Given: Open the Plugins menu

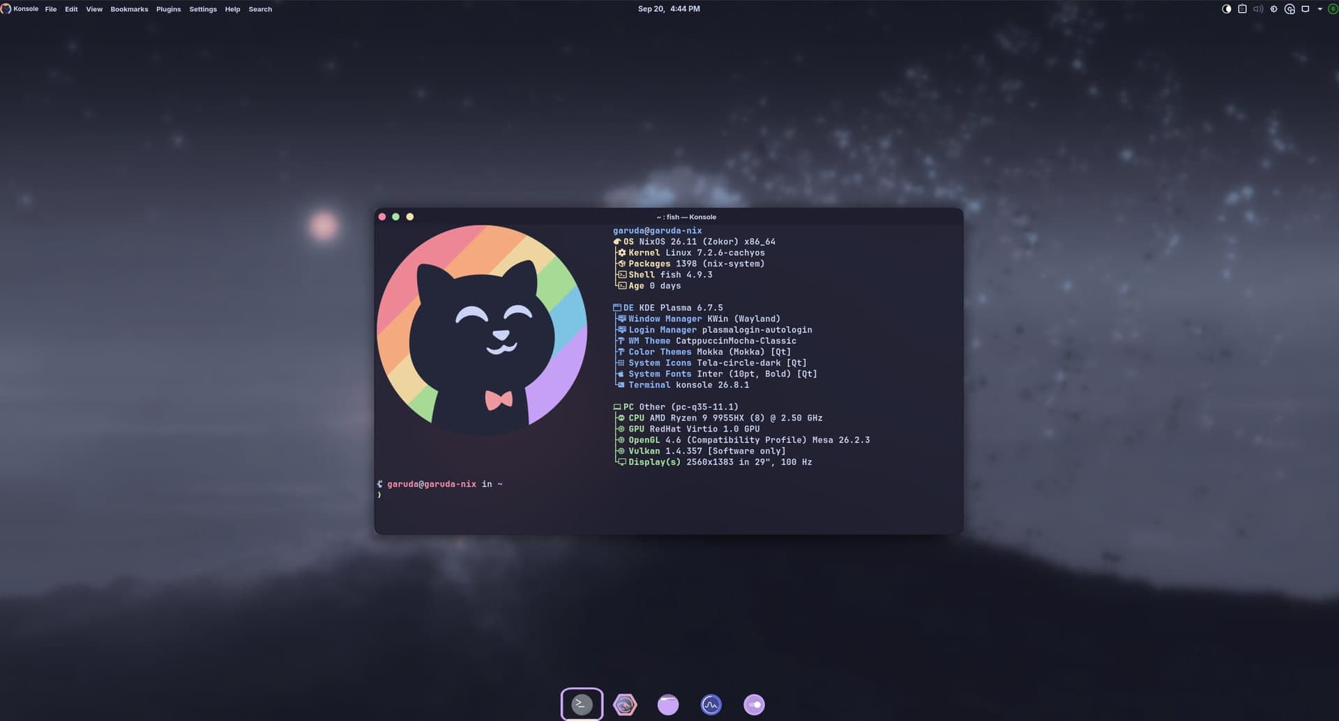Looking at the screenshot, I should click(168, 9).
